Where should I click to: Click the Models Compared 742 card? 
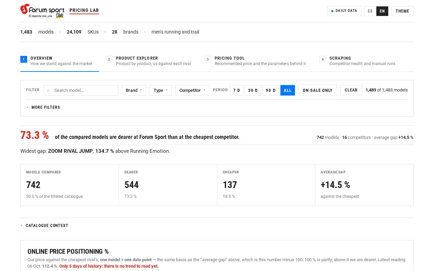coord(70,185)
